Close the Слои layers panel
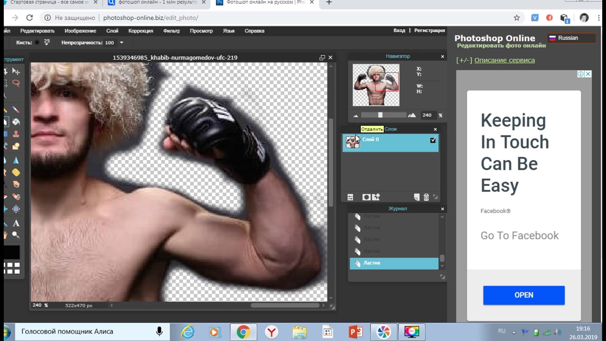606x341 pixels. [436, 129]
